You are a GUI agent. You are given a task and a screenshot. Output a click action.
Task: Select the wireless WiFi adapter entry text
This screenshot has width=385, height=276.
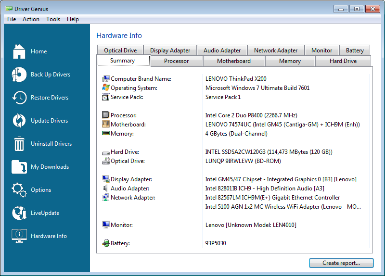pos(283,207)
